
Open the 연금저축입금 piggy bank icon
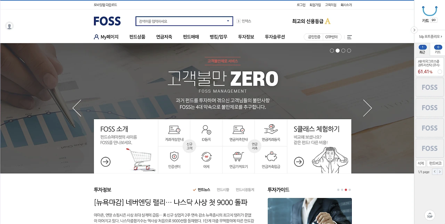271,157
